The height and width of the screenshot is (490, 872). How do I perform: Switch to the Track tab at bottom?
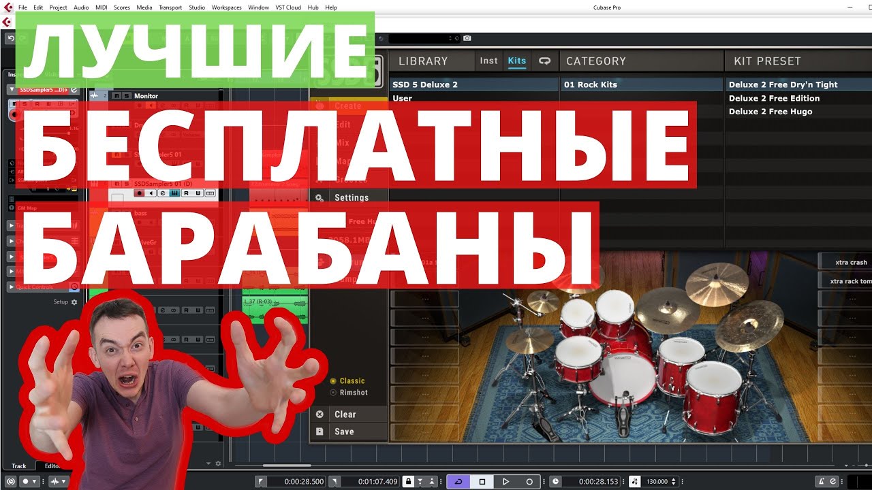[x=19, y=466]
